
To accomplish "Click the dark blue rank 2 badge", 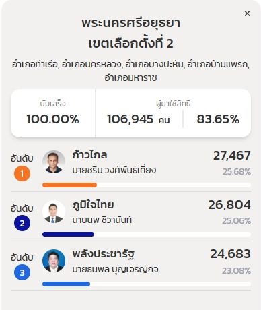I will click(22, 223).
